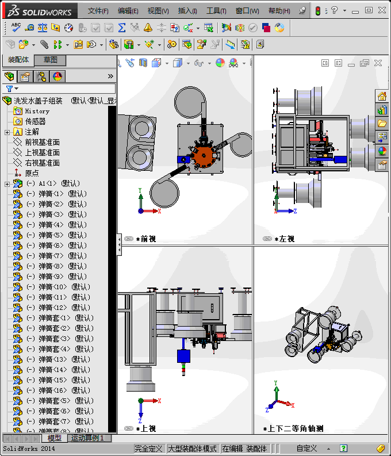
Task: Open the Design Checker tool
Action: [188, 28]
